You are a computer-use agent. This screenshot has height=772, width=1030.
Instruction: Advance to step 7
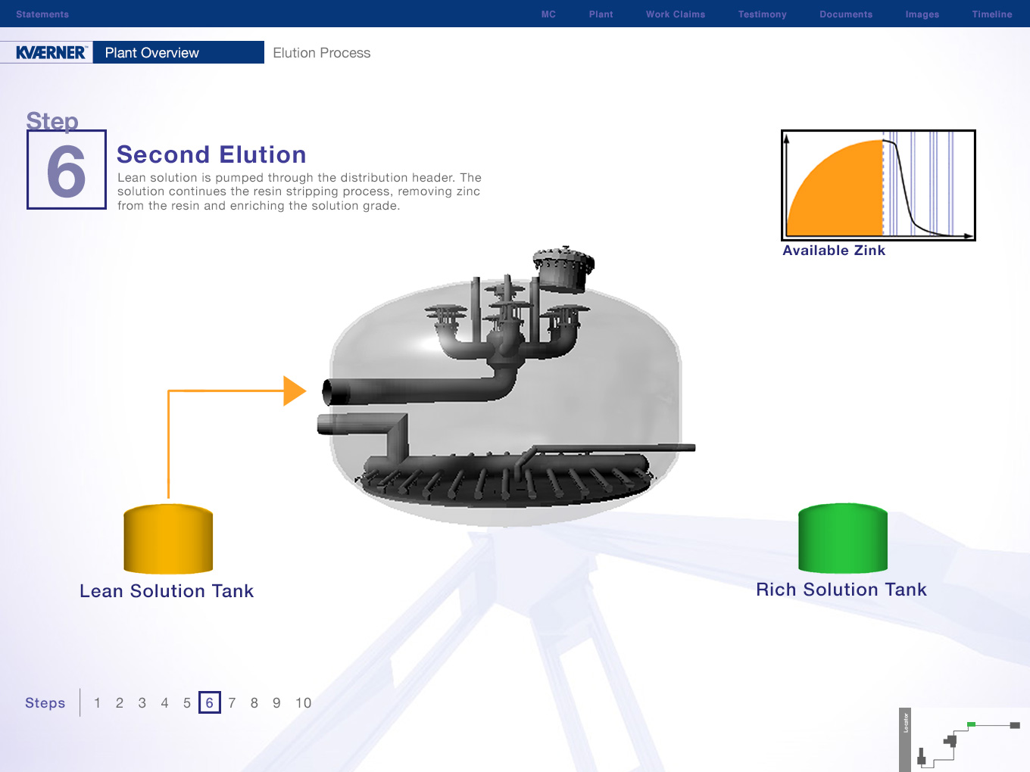tap(232, 703)
